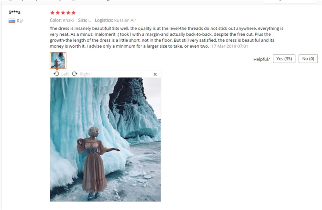Click the Color: Khaki attribute
Viewport: 322px width, 210px height.
[x=62, y=20]
